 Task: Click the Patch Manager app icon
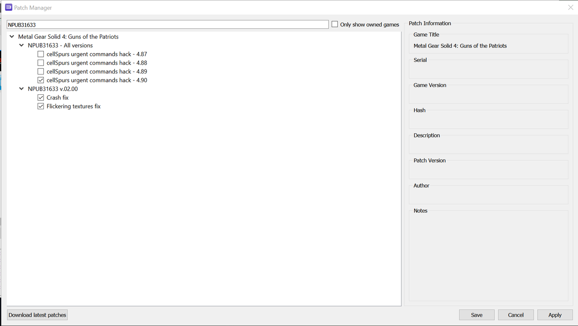coord(9,7)
